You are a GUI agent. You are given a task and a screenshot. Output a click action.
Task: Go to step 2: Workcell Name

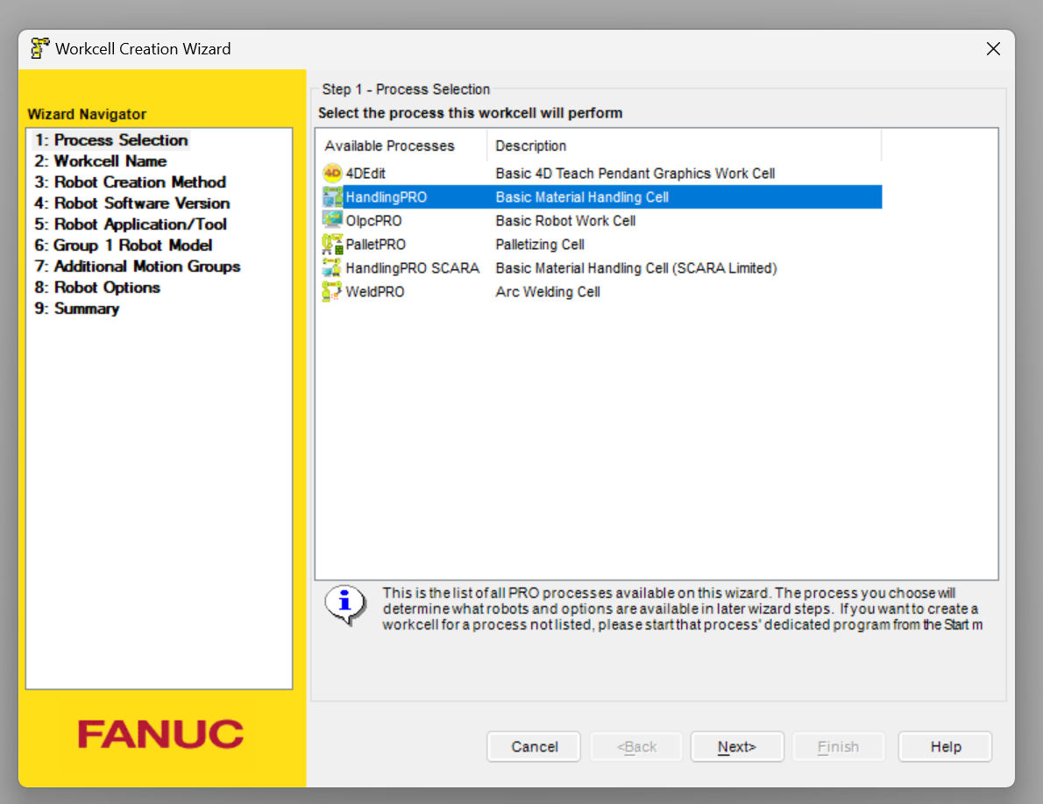pyautogui.click(x=101, y=161)
